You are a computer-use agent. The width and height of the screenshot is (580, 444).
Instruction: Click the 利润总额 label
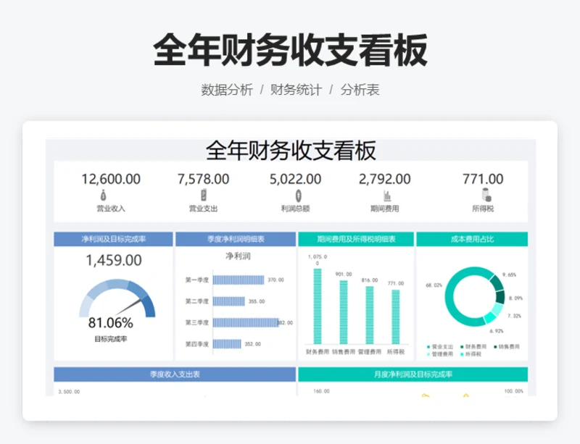pyautogui.click(x=295, y=209)
